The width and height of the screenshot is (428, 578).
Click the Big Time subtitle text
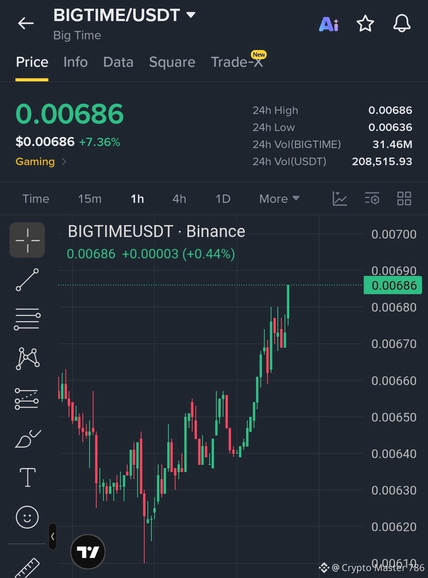point(77,35)
